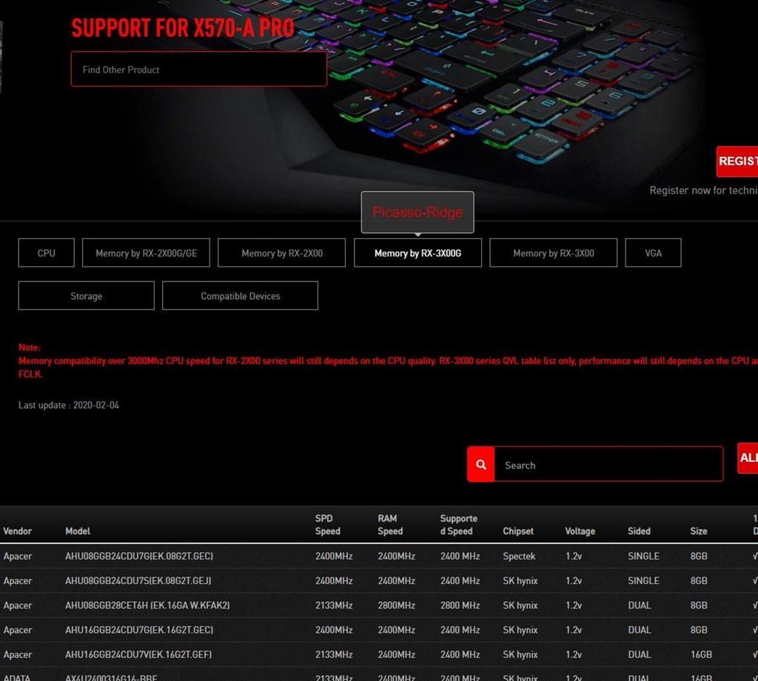The image size is (758, 681).
Task: Open the Storage compatibility tab
Action: pyautogui.click(x=85, y=295)
